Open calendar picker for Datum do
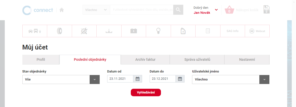Viewport: 296px width, 107px height. [180, 79]
